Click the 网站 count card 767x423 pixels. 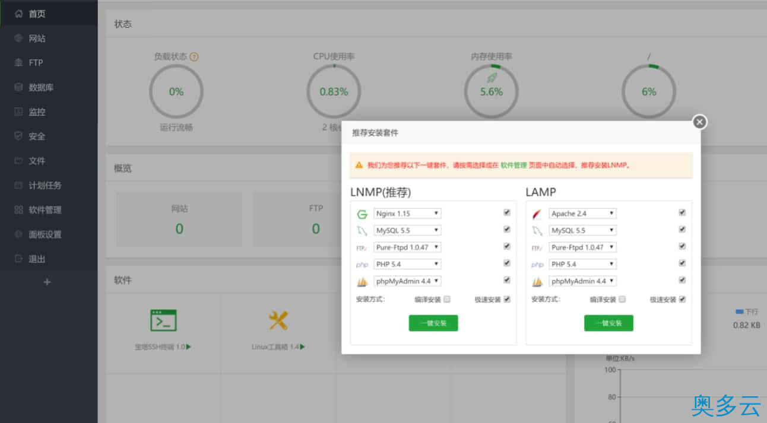point(179,218)
